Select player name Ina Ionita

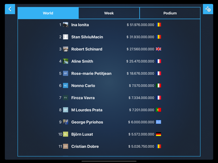(x=80, y=25)
